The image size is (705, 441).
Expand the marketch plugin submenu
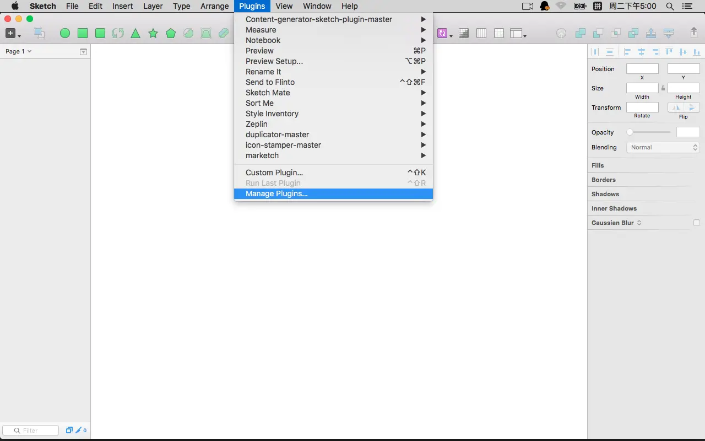click(333, 155)
